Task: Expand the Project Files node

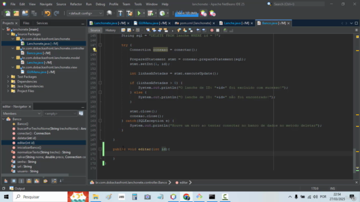Action: click(8, 91)
